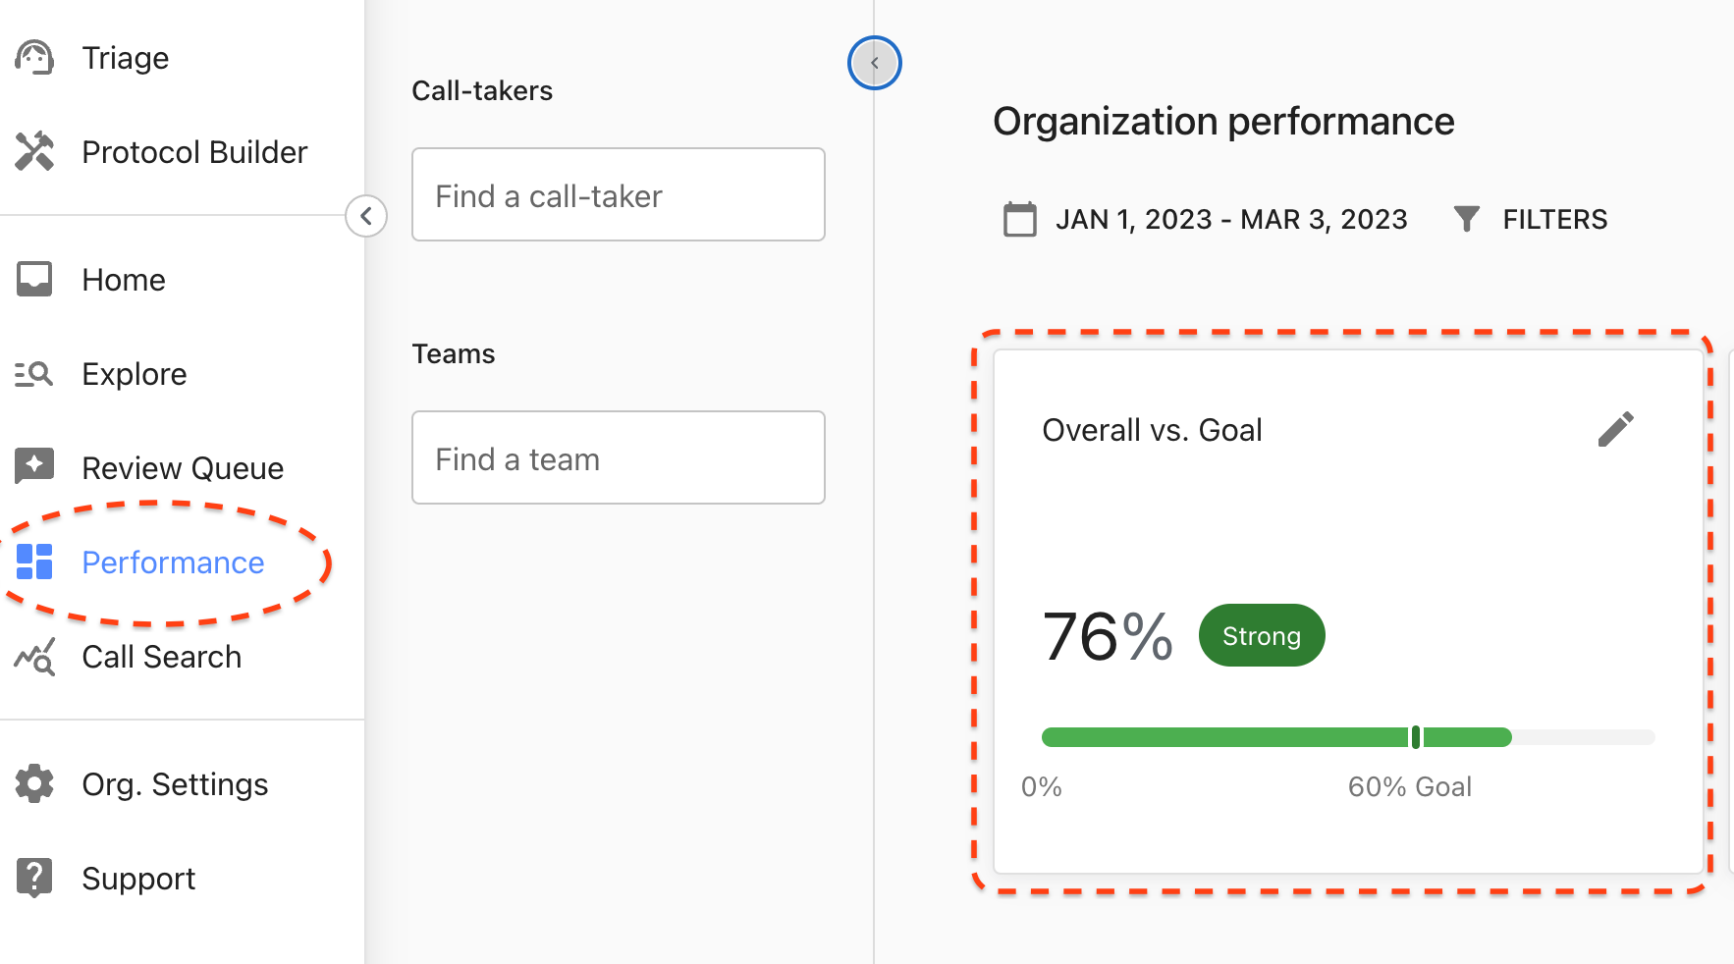Image resolution: width=1734 pixels, height=964 pixels.
Task: Open the date range picker
Action: pyautogui.click(x=1206, y=219)
